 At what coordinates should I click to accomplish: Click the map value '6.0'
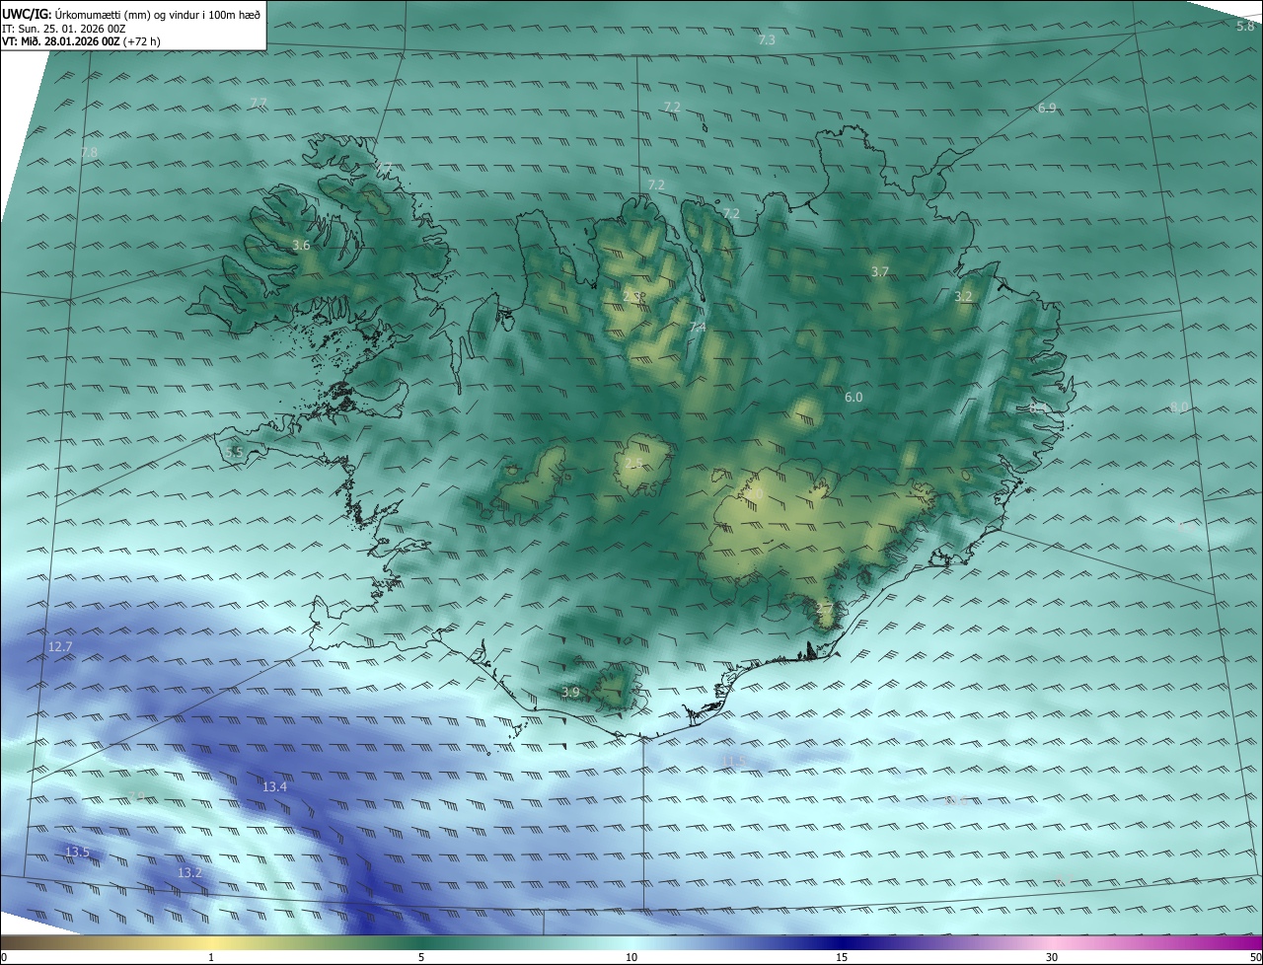click(x=854, y=397)
